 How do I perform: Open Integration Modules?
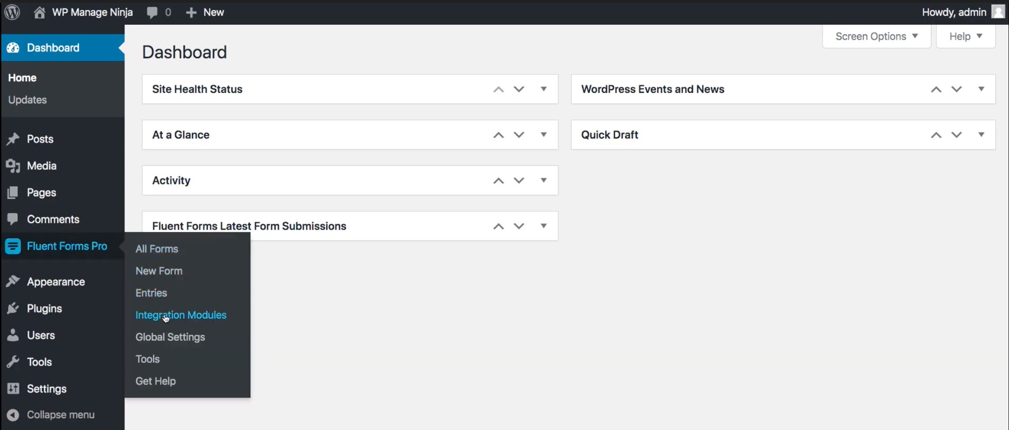(181, 315)
